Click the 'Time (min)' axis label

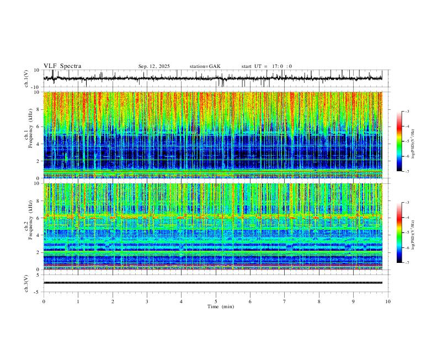tap(221, 307)
